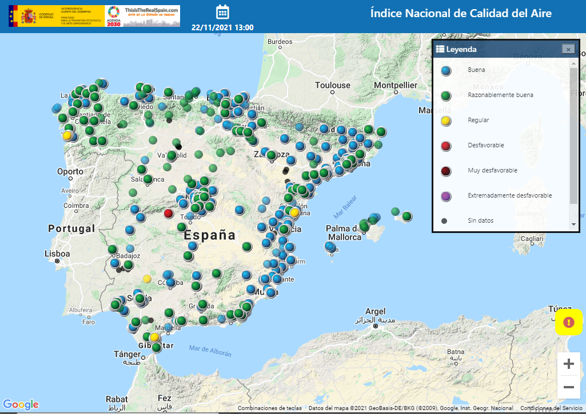The width and height of the screenshot is (586, 414).
Task: Close the Leyenda panel
Action: pyautogui.click(x=568, y=49)
